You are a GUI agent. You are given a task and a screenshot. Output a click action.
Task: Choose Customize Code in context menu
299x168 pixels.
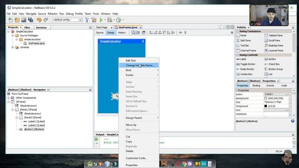(139, 158)
